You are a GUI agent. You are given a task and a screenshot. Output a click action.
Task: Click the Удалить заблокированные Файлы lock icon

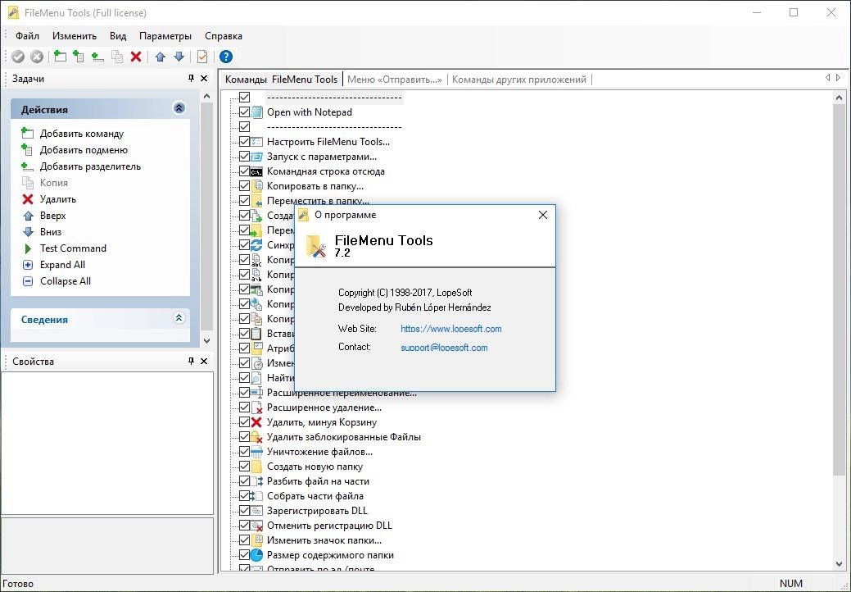[x=256, y=437]
